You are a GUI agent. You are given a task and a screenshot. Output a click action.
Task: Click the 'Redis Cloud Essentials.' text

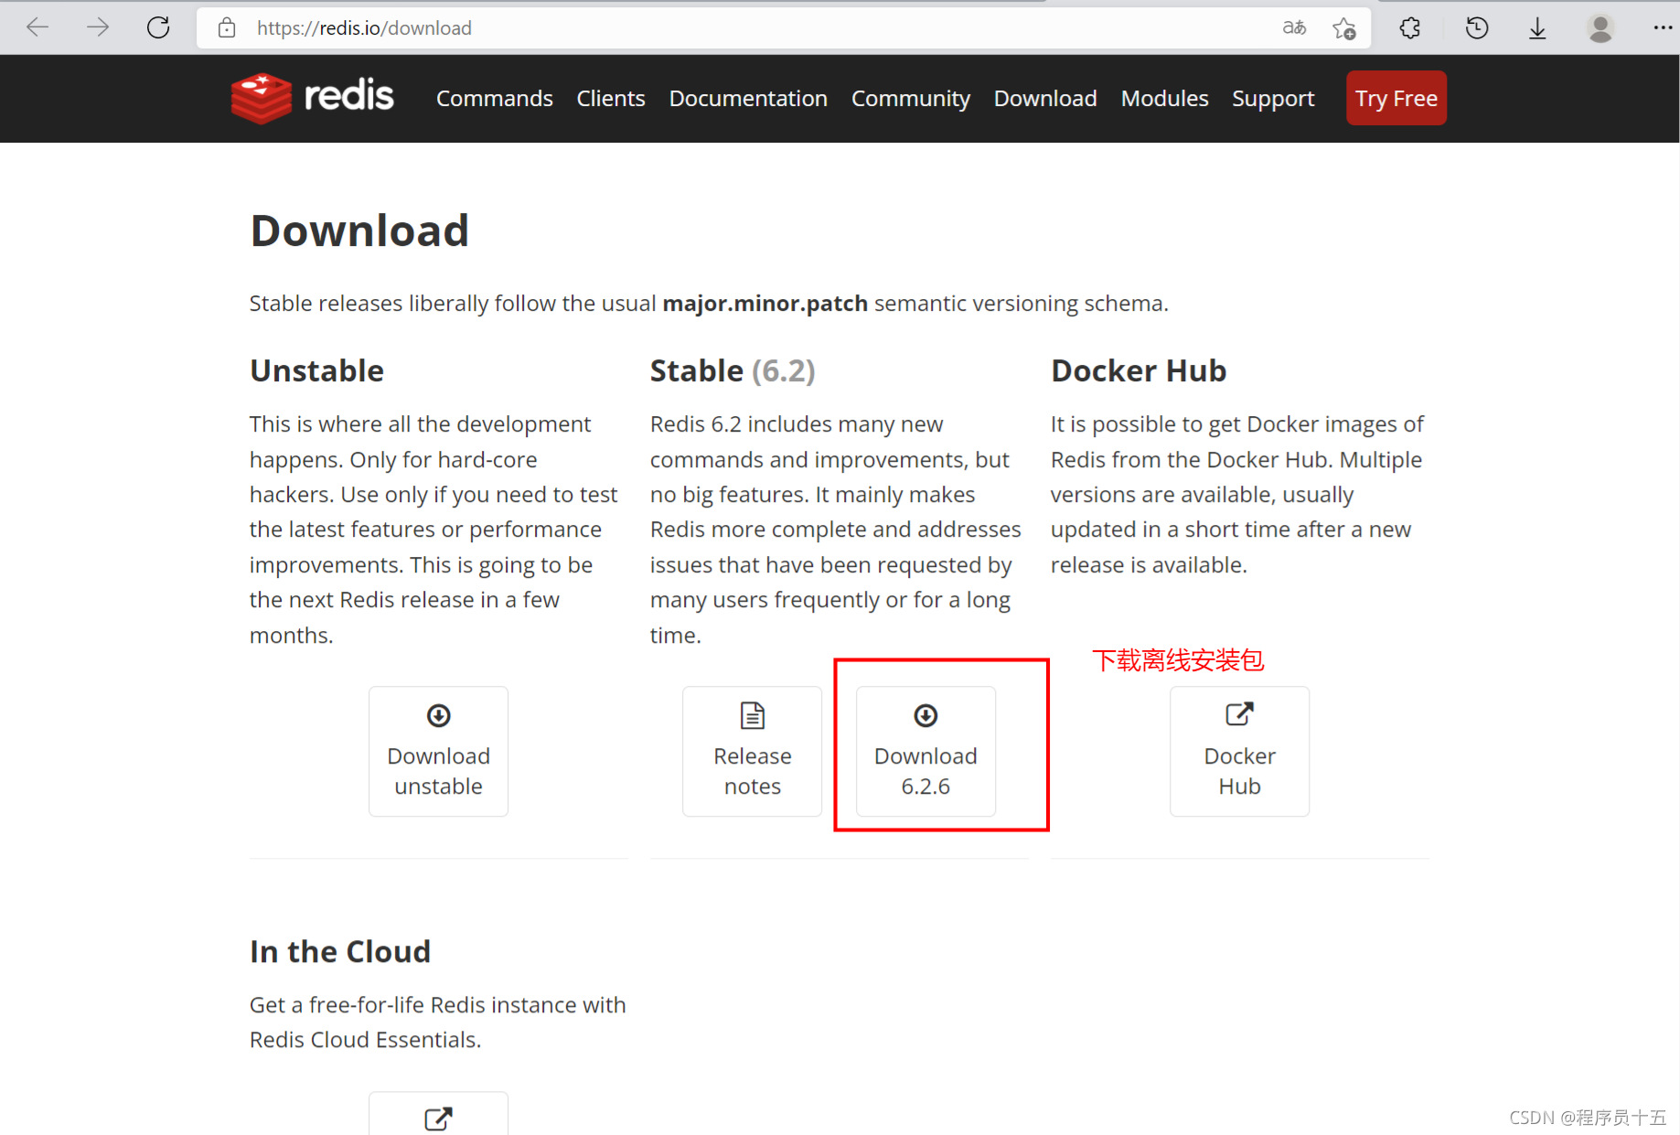coord(365,1040)
